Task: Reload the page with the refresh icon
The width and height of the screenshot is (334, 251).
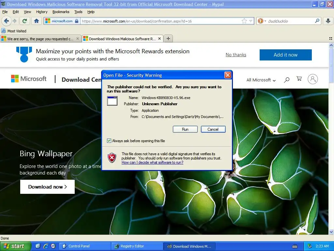Action: [24, 21]
